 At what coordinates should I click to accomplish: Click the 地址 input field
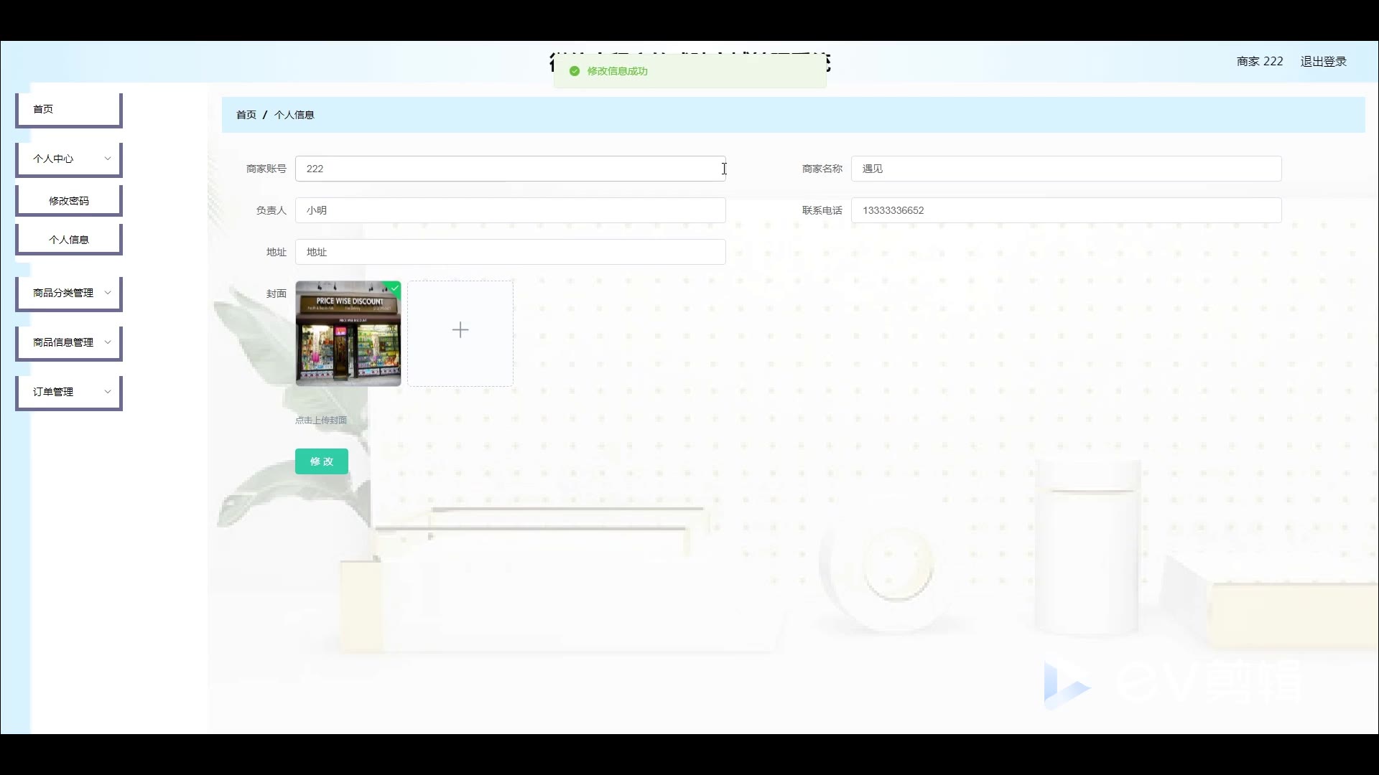click(510, 252)
